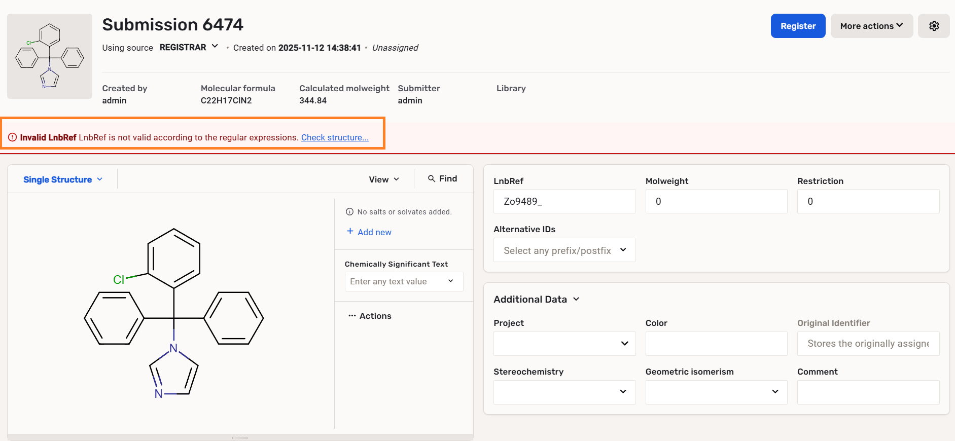Follow the Check structure link
Screen dimensions: 955x441
click(335, 137)
